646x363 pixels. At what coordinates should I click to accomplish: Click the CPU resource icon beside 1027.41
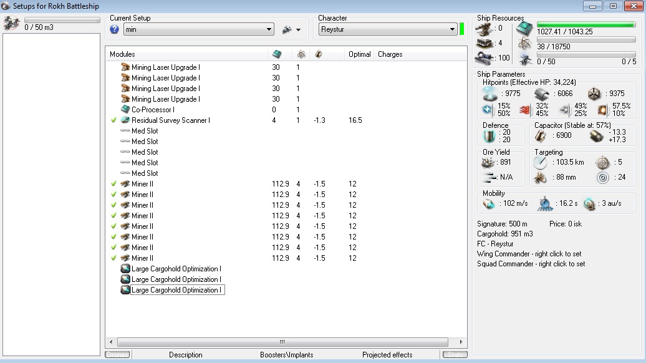coord(524,29)
